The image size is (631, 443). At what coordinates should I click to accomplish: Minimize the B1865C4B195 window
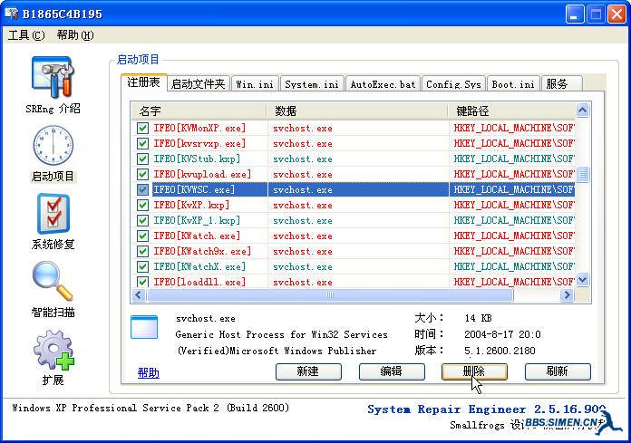pos(575,14)
